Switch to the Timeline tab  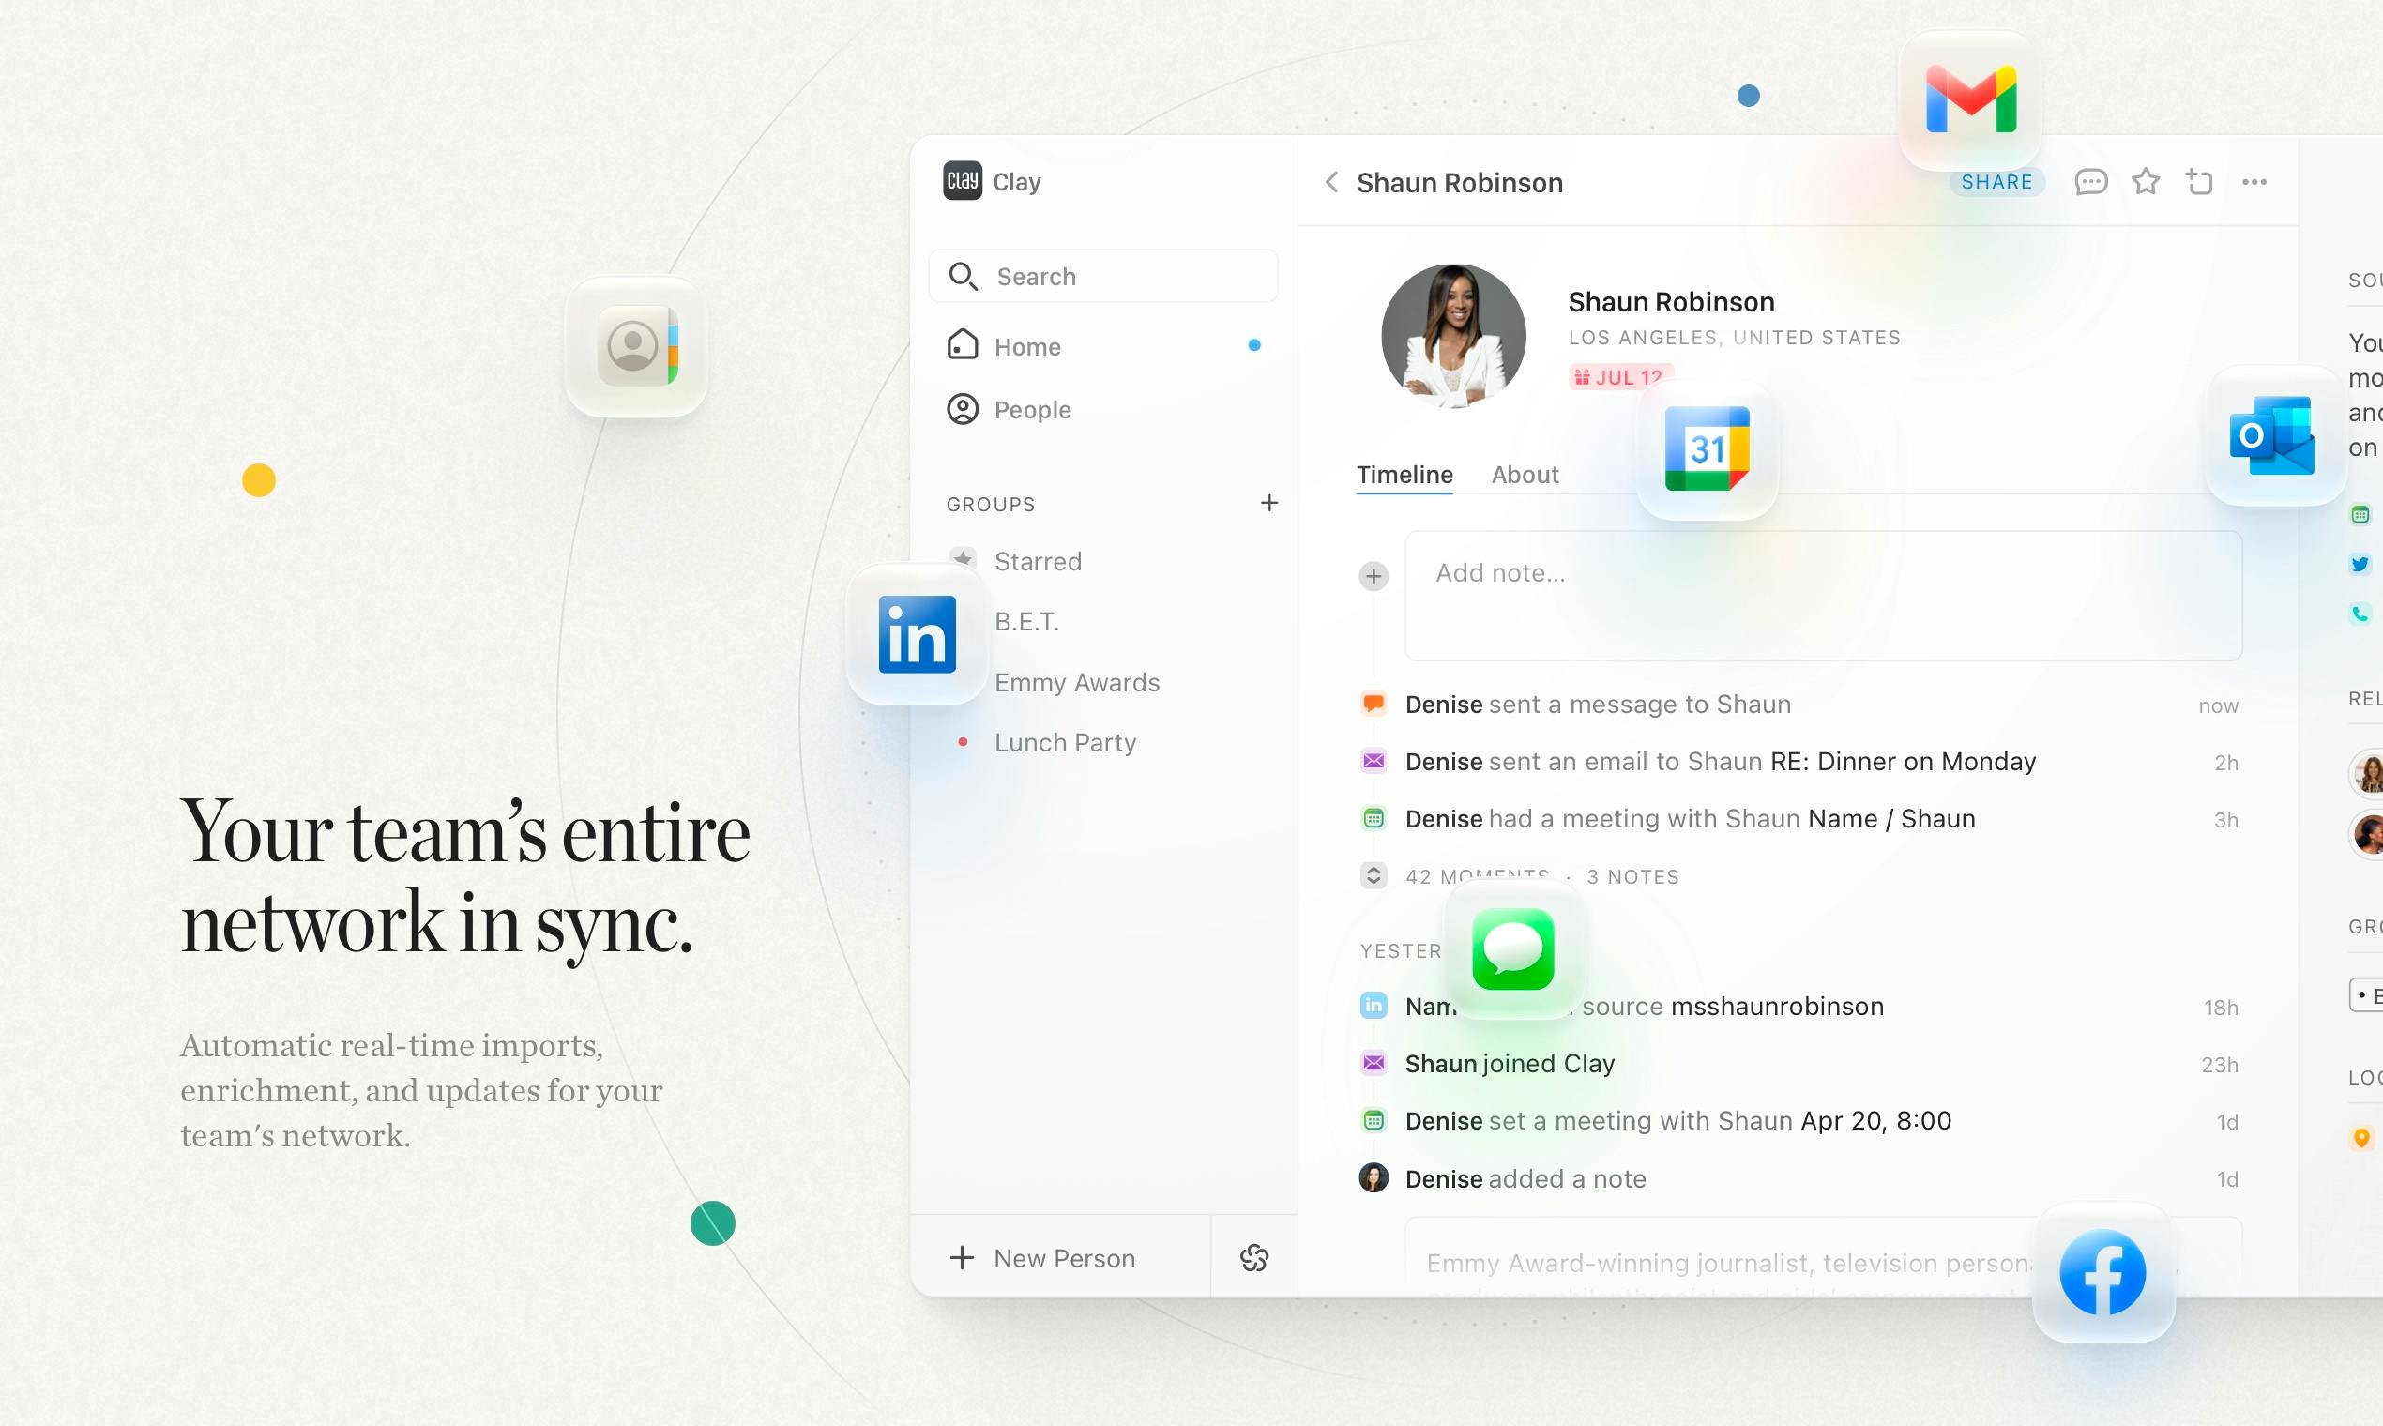pos(1404,475)
